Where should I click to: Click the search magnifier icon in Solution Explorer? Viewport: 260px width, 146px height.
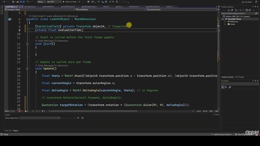coord(256,13)
